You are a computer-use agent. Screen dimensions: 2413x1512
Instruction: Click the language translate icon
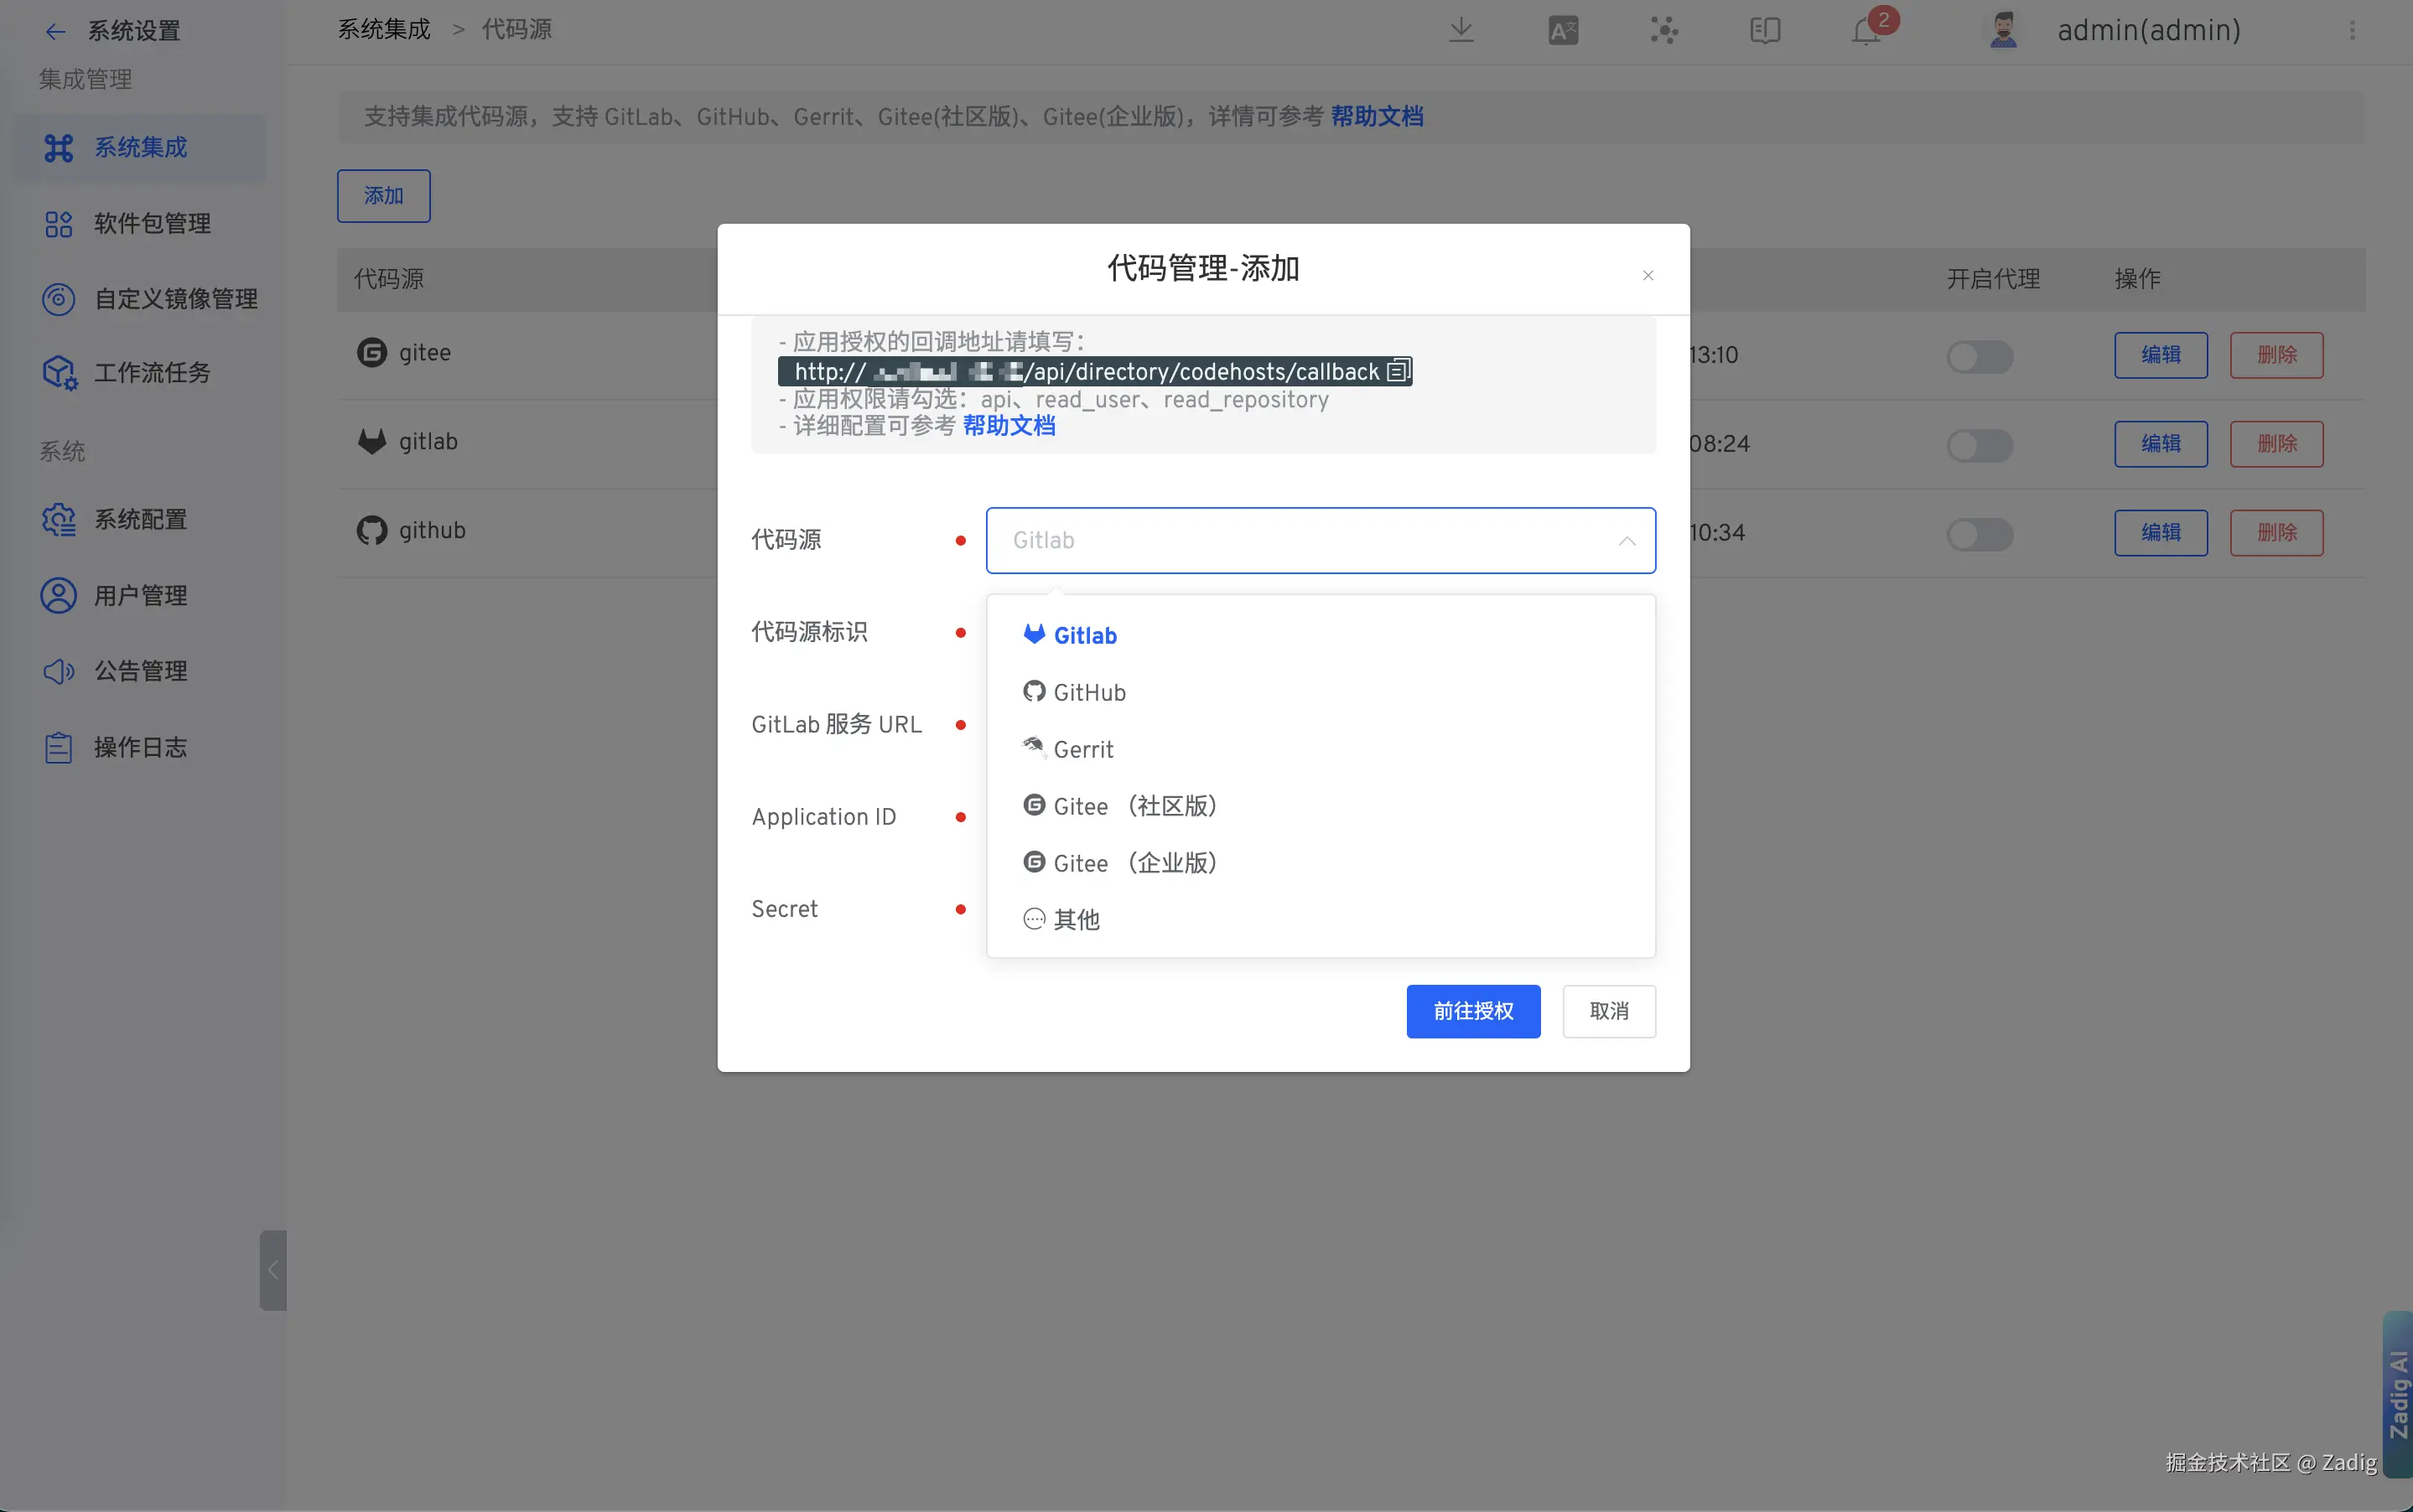click(1563, 30)
